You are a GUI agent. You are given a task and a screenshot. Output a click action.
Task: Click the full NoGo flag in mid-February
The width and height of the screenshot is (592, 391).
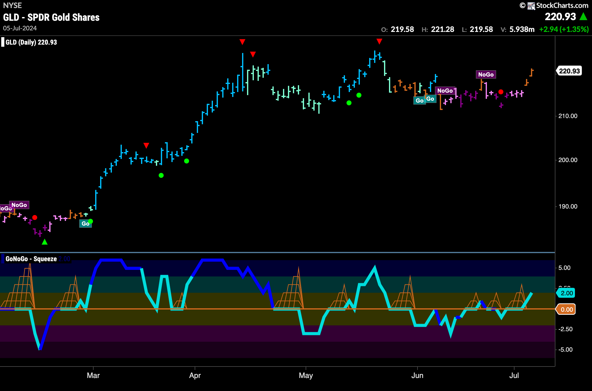coord(19,205)
